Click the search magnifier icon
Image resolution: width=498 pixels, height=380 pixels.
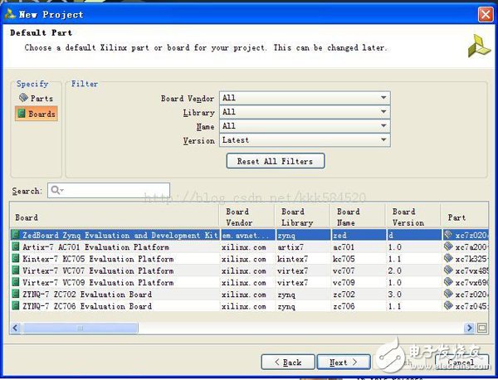click(56, 190)
